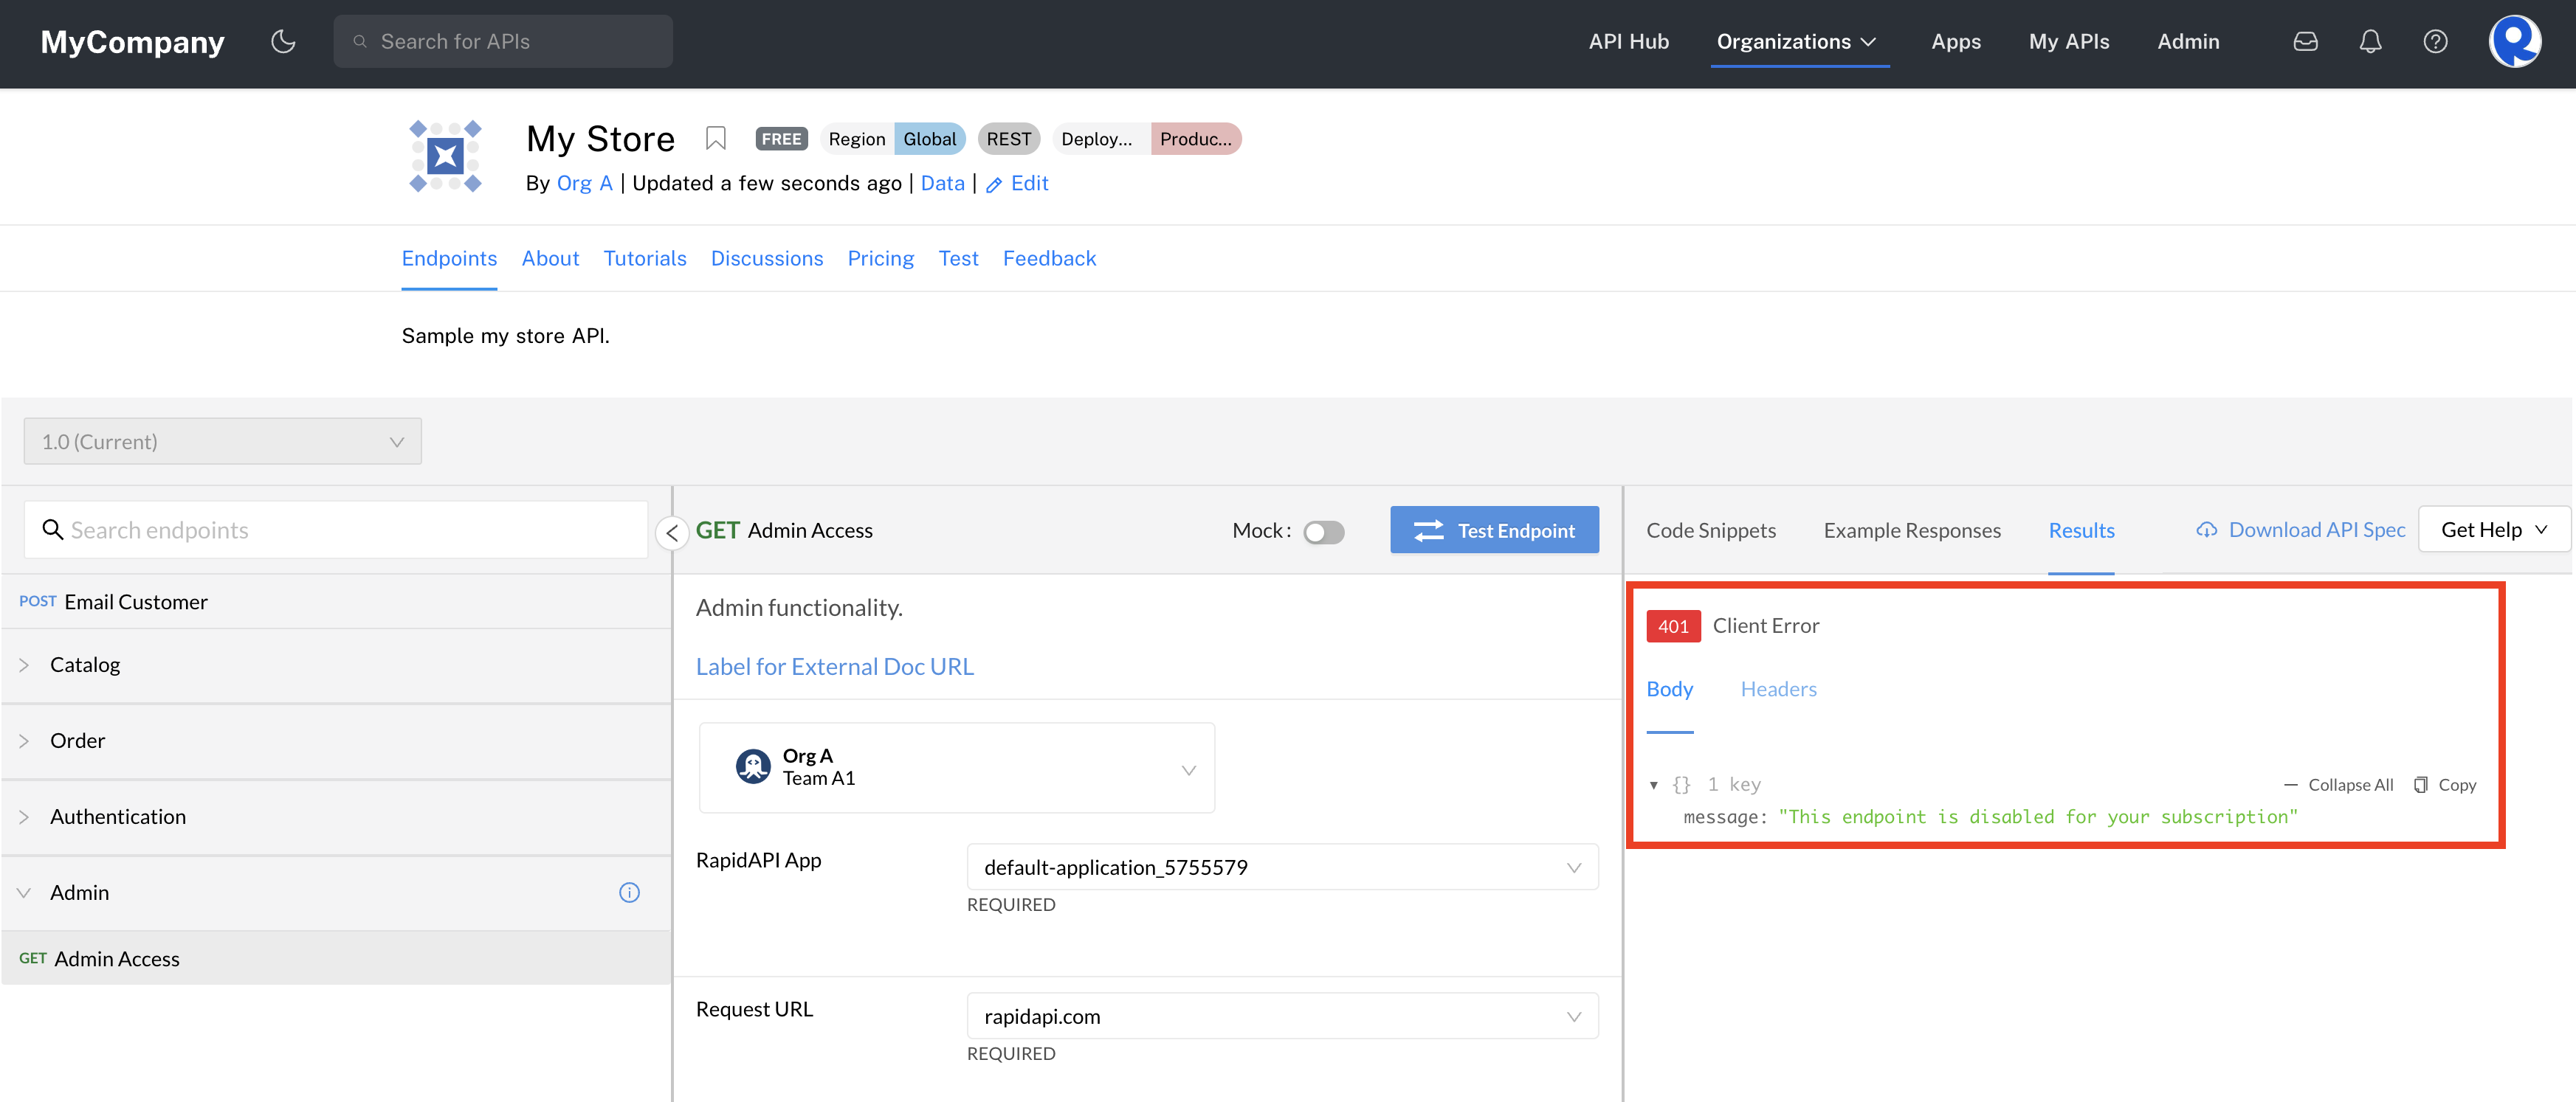Switch to the Feedback tab
Image resolution: width=2576 pixels, height=1102 pixels.
click(x=1049, y=257)
